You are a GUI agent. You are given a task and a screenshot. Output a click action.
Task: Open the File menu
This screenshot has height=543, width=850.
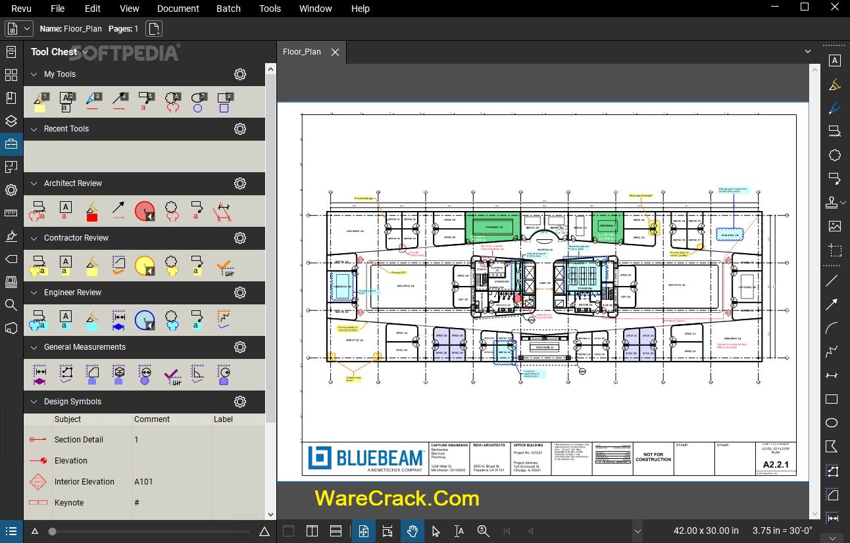point(58,9)
